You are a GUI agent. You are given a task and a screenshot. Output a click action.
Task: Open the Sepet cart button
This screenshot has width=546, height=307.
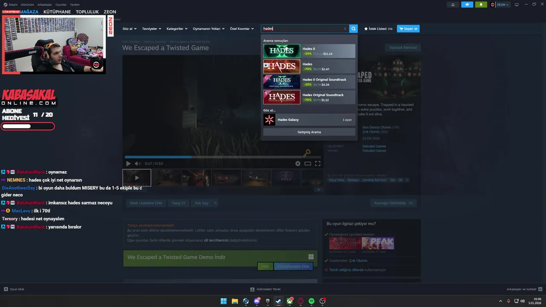[408, 29]
